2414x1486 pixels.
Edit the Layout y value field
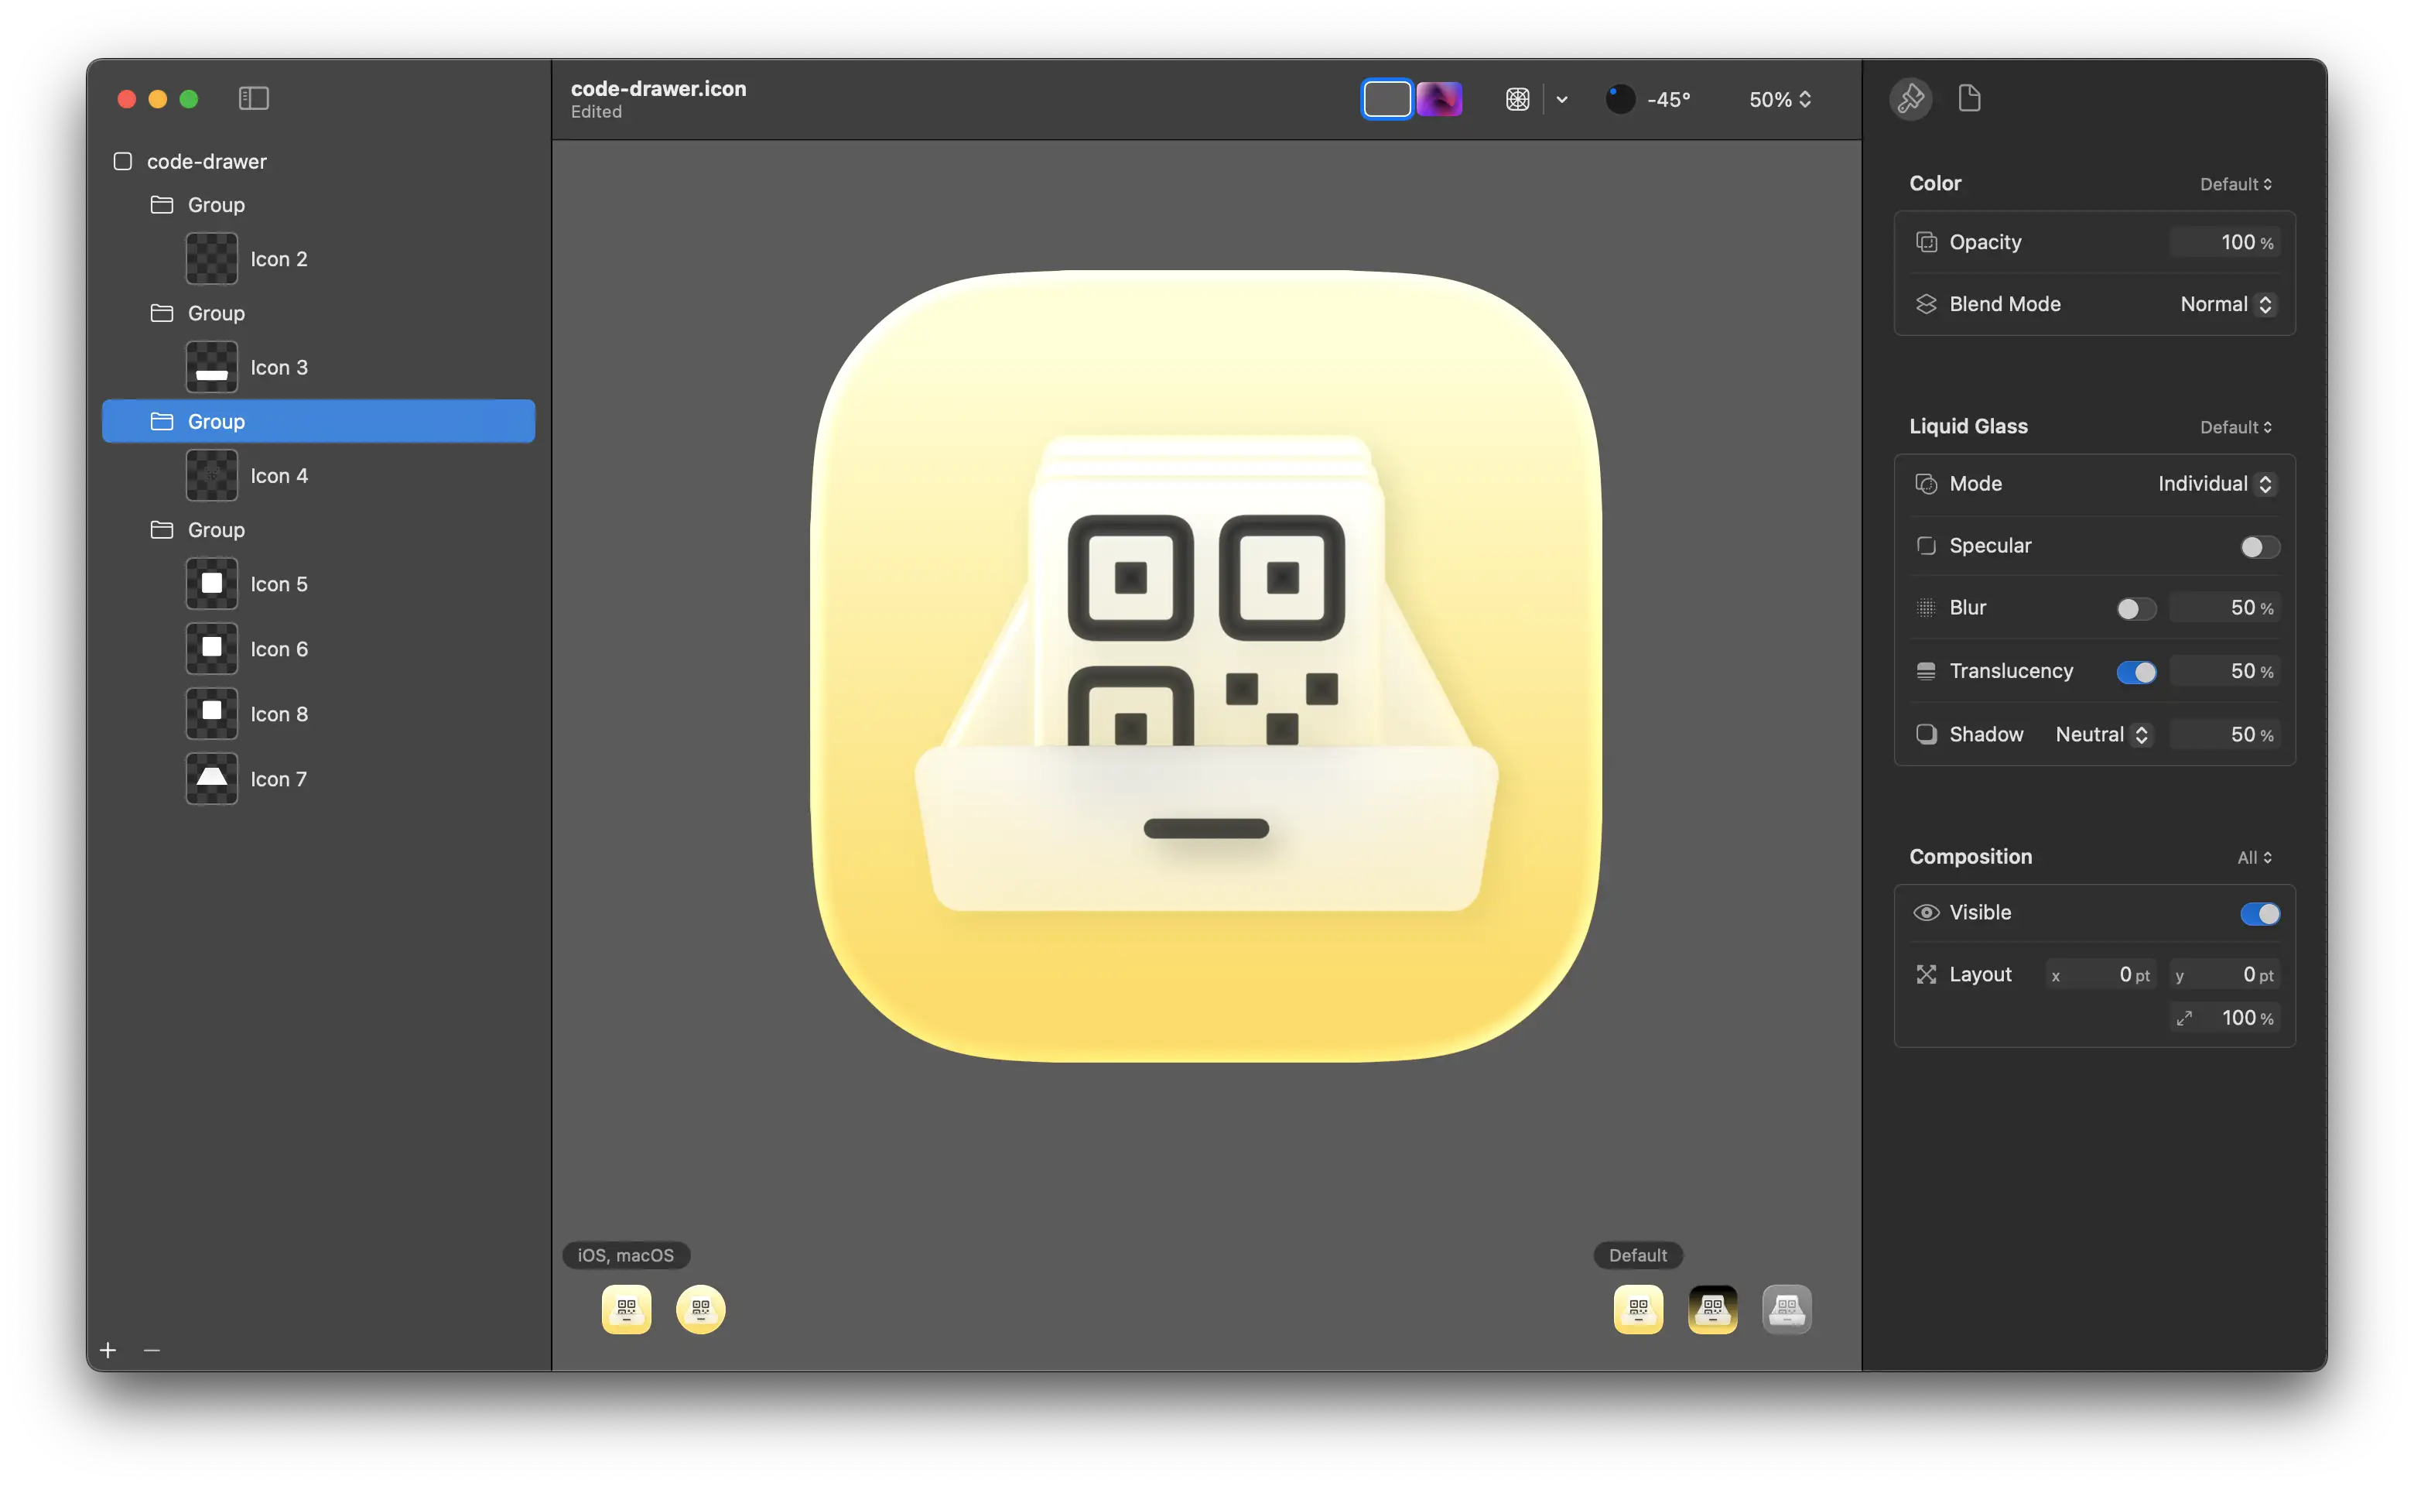pos(2224,975)
